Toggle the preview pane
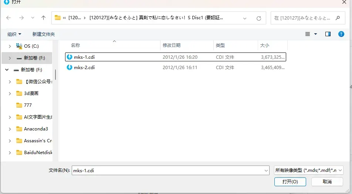 pos(328,34)
